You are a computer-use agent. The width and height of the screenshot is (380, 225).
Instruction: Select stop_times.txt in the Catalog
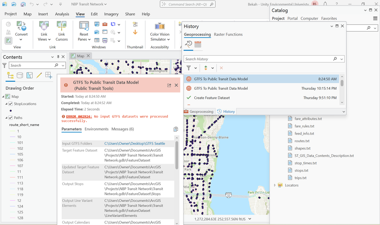(305, 163)
